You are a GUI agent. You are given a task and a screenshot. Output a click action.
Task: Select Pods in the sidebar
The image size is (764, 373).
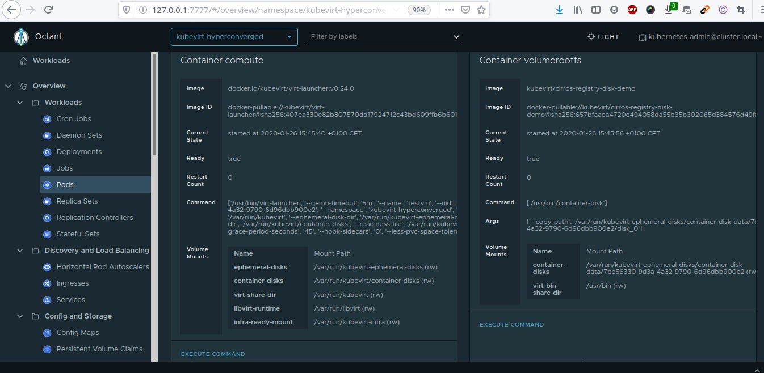95,185
